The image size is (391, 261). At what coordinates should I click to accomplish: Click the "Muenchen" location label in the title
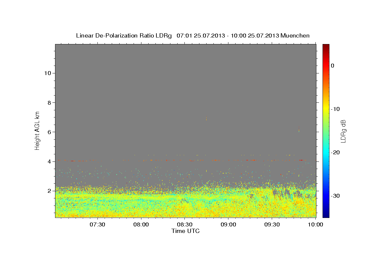tap(295, 36)
